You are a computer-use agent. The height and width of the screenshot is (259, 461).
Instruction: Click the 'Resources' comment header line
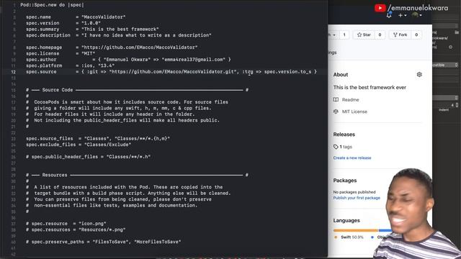pyautogui.click(x=137, y=175)
